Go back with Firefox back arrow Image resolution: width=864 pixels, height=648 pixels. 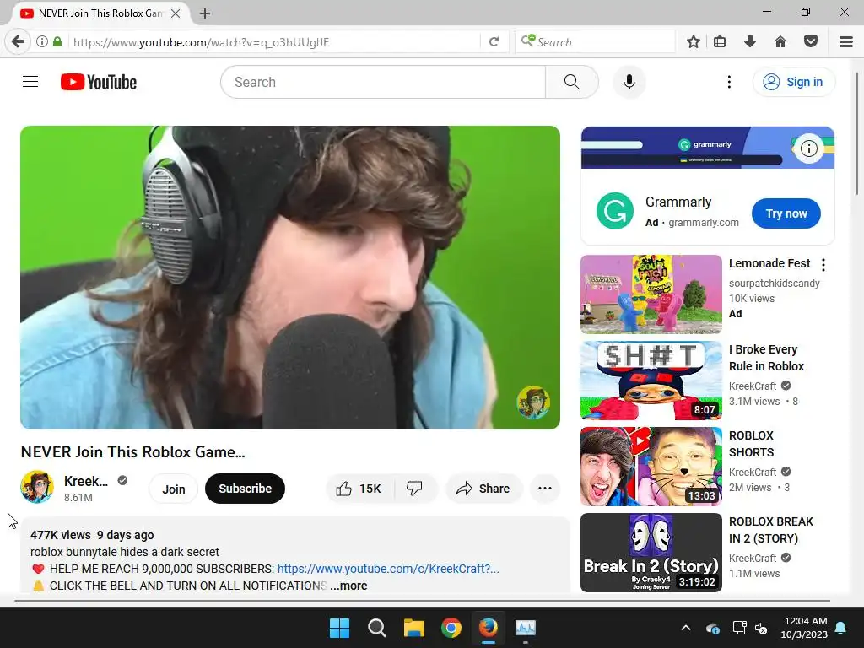point(18,42)
